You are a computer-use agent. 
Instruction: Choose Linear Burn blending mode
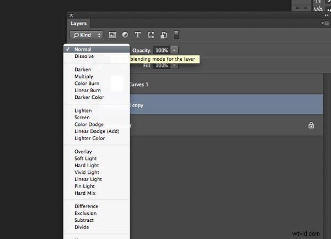(x=97, y=91)
